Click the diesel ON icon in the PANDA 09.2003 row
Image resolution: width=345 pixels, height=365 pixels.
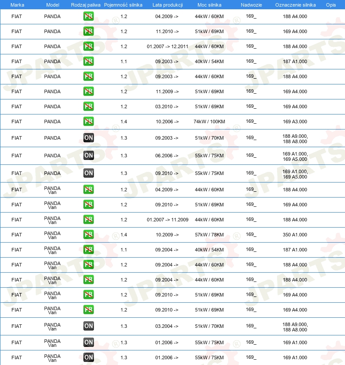[x=89, y=138]
